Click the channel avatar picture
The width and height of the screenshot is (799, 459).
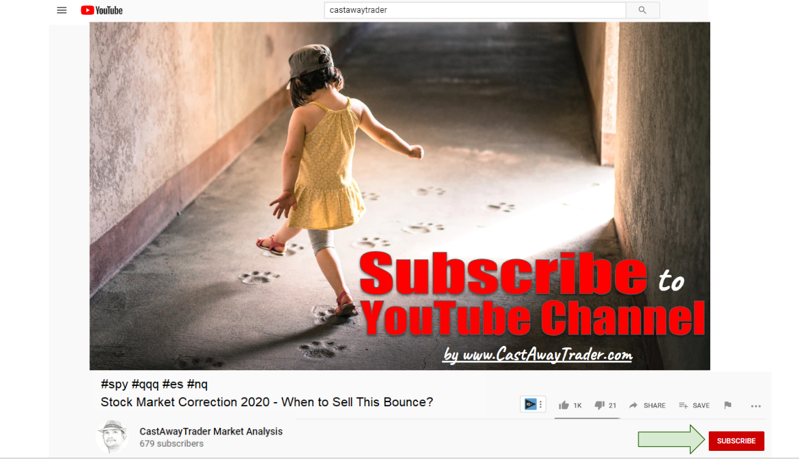point(112,436)
